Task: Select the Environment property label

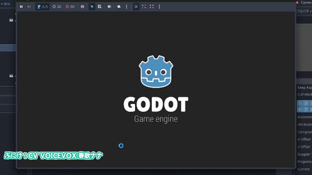Action: (x=305, y=117)
